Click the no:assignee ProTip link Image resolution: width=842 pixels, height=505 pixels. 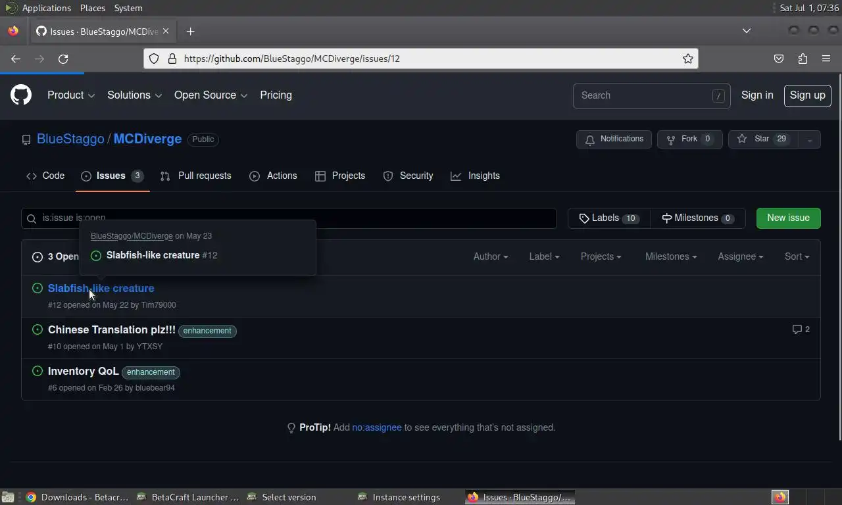377,427
